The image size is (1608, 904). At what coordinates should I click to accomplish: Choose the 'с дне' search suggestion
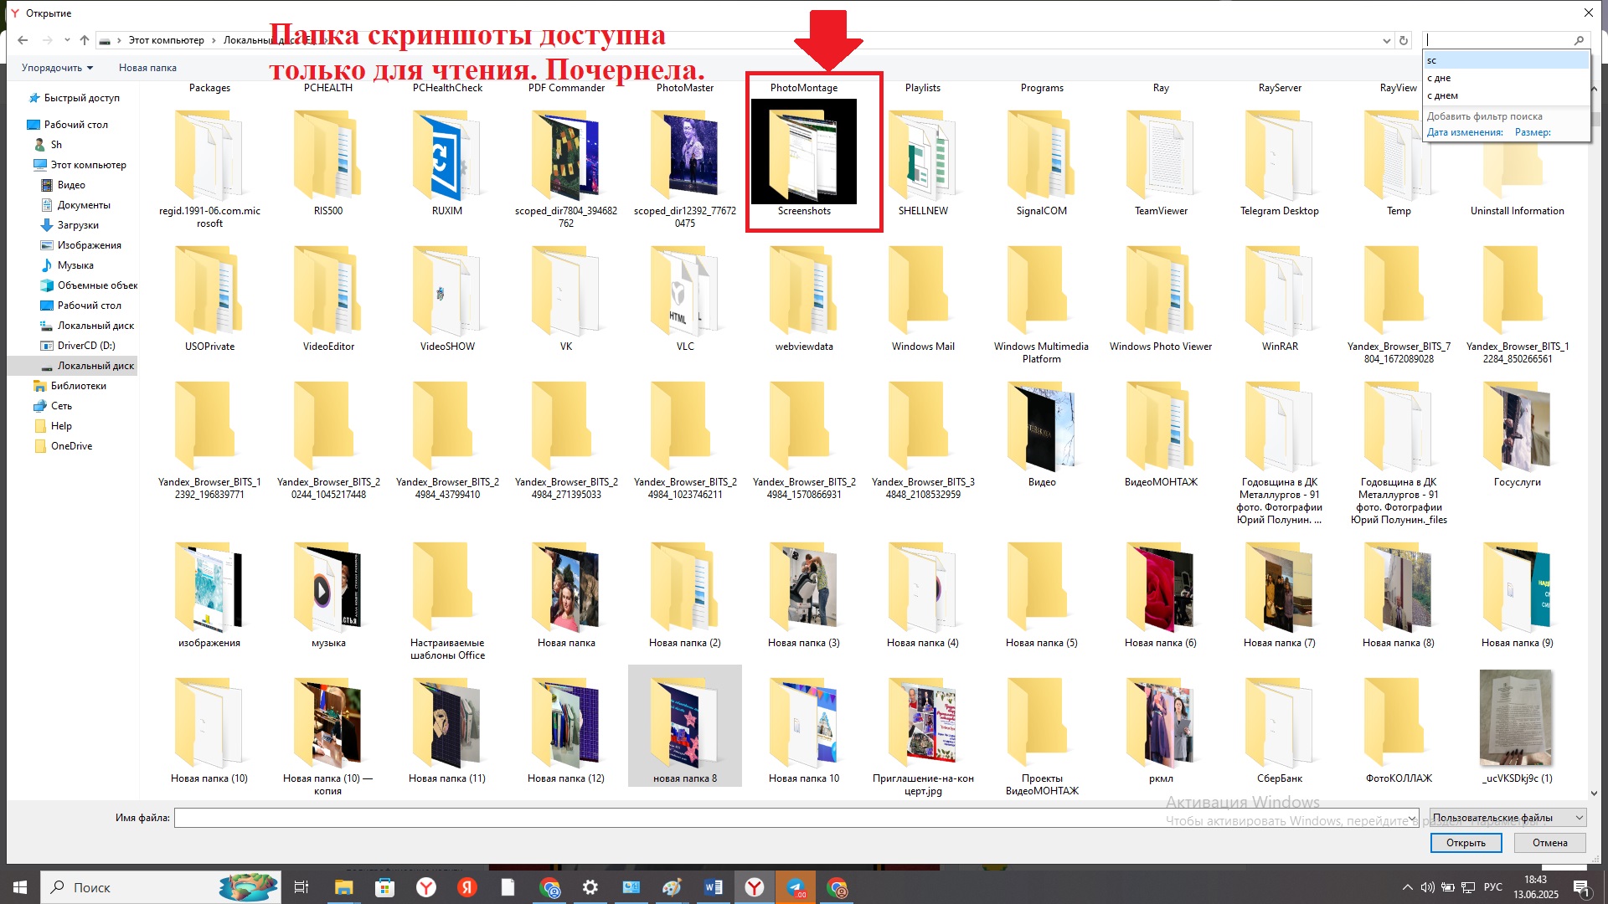pos(1506,78)
